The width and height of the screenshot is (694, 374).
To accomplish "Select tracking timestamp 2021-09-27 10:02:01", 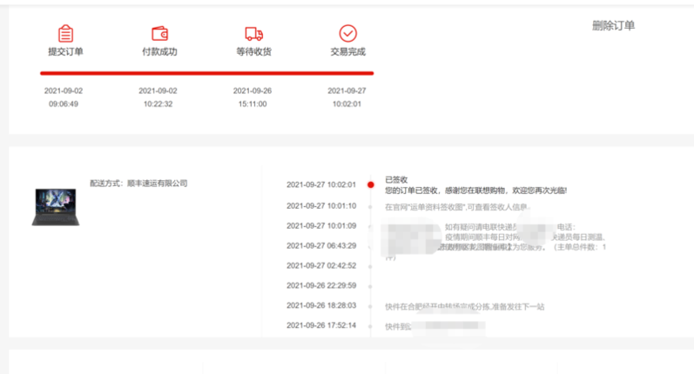I will pyautogui.click(x=321, y=184).
